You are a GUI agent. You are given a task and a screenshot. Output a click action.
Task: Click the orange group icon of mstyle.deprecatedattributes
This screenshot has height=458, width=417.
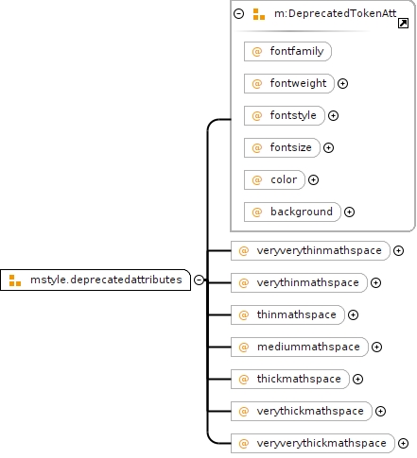tap(15, 280)
